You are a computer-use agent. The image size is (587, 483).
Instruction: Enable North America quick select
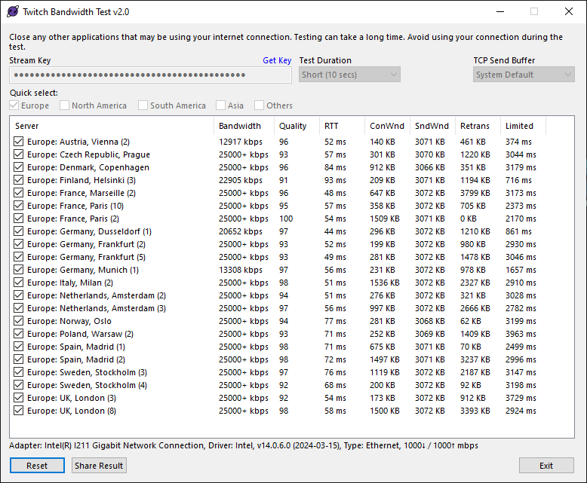(65, 105)
